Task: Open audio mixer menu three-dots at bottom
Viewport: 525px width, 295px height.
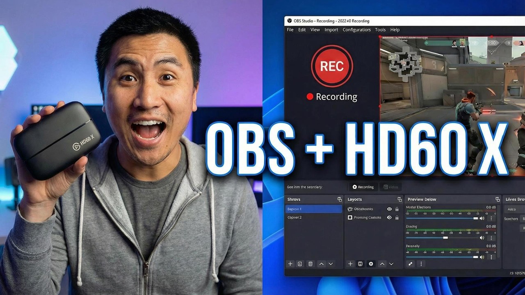Action: pyautogui.click(x=421, y=264)
